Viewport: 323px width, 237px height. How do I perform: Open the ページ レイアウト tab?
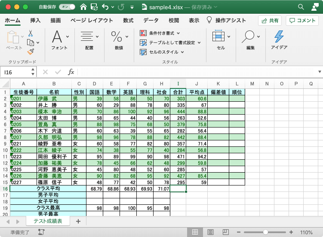click(92, 20)
